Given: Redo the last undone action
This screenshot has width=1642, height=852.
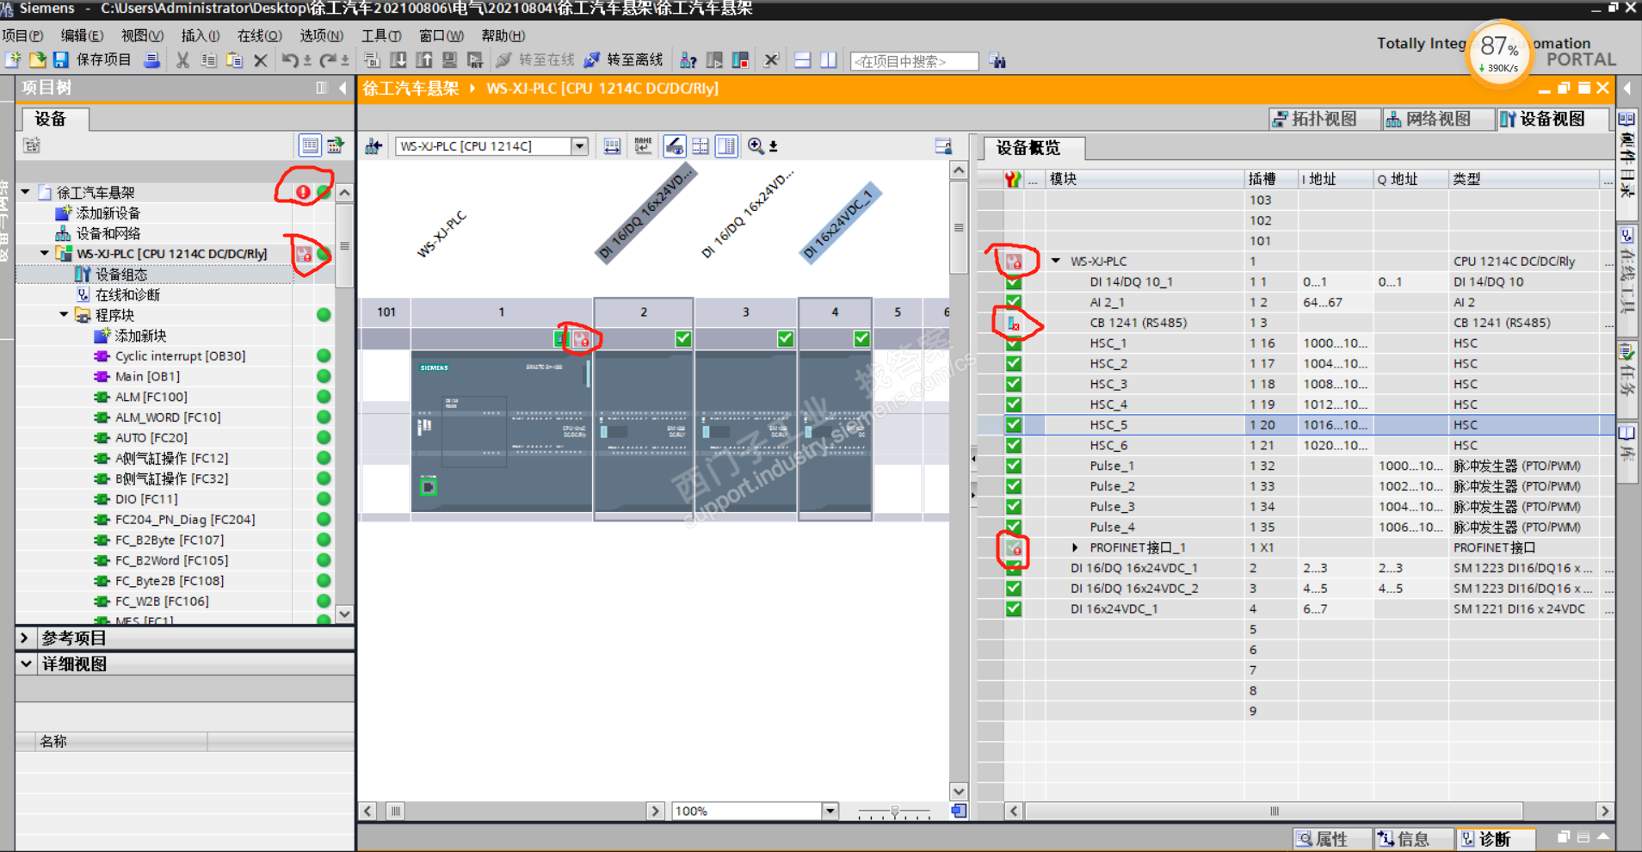Looking at the screenshot, I should pyautogui.click(x=328, y=60).
